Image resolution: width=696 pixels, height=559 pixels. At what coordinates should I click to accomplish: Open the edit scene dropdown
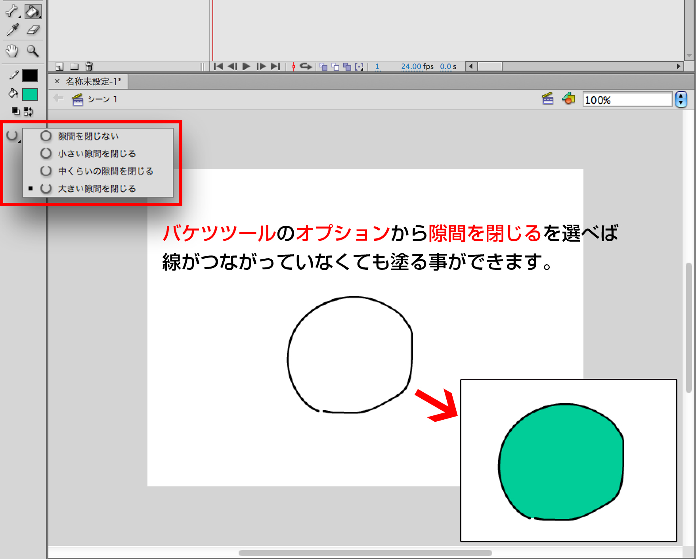[548, 99]
